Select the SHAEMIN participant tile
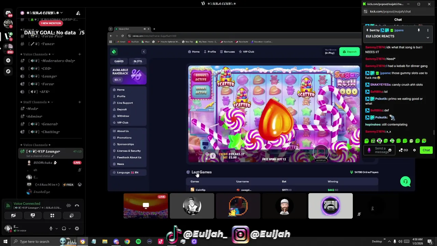 (330, 206)
